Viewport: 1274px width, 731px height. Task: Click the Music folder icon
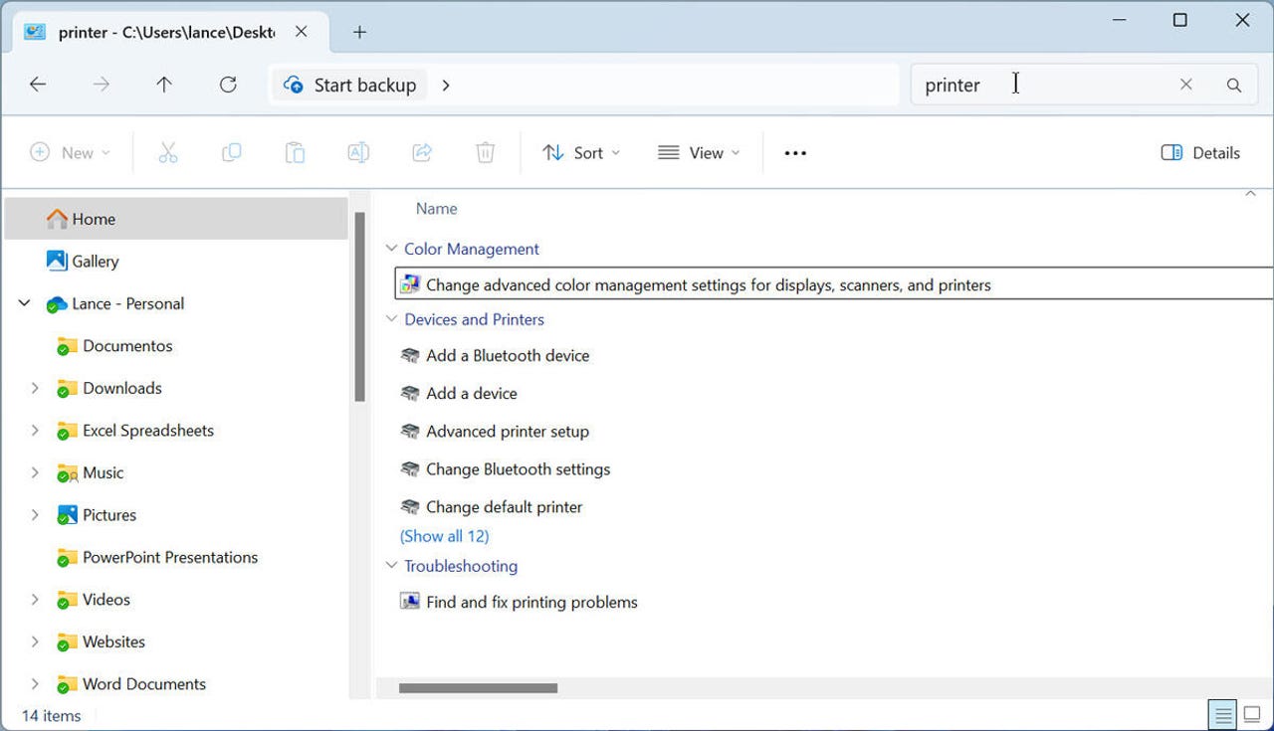click(x=67, y=472)
